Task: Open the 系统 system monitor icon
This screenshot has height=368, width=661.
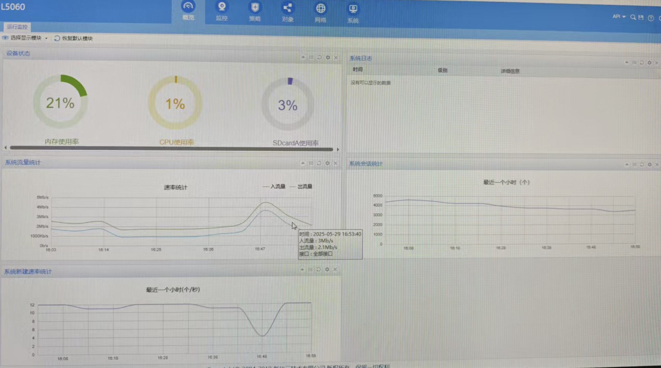Action: pyautogui.click(x=353, y=9)
